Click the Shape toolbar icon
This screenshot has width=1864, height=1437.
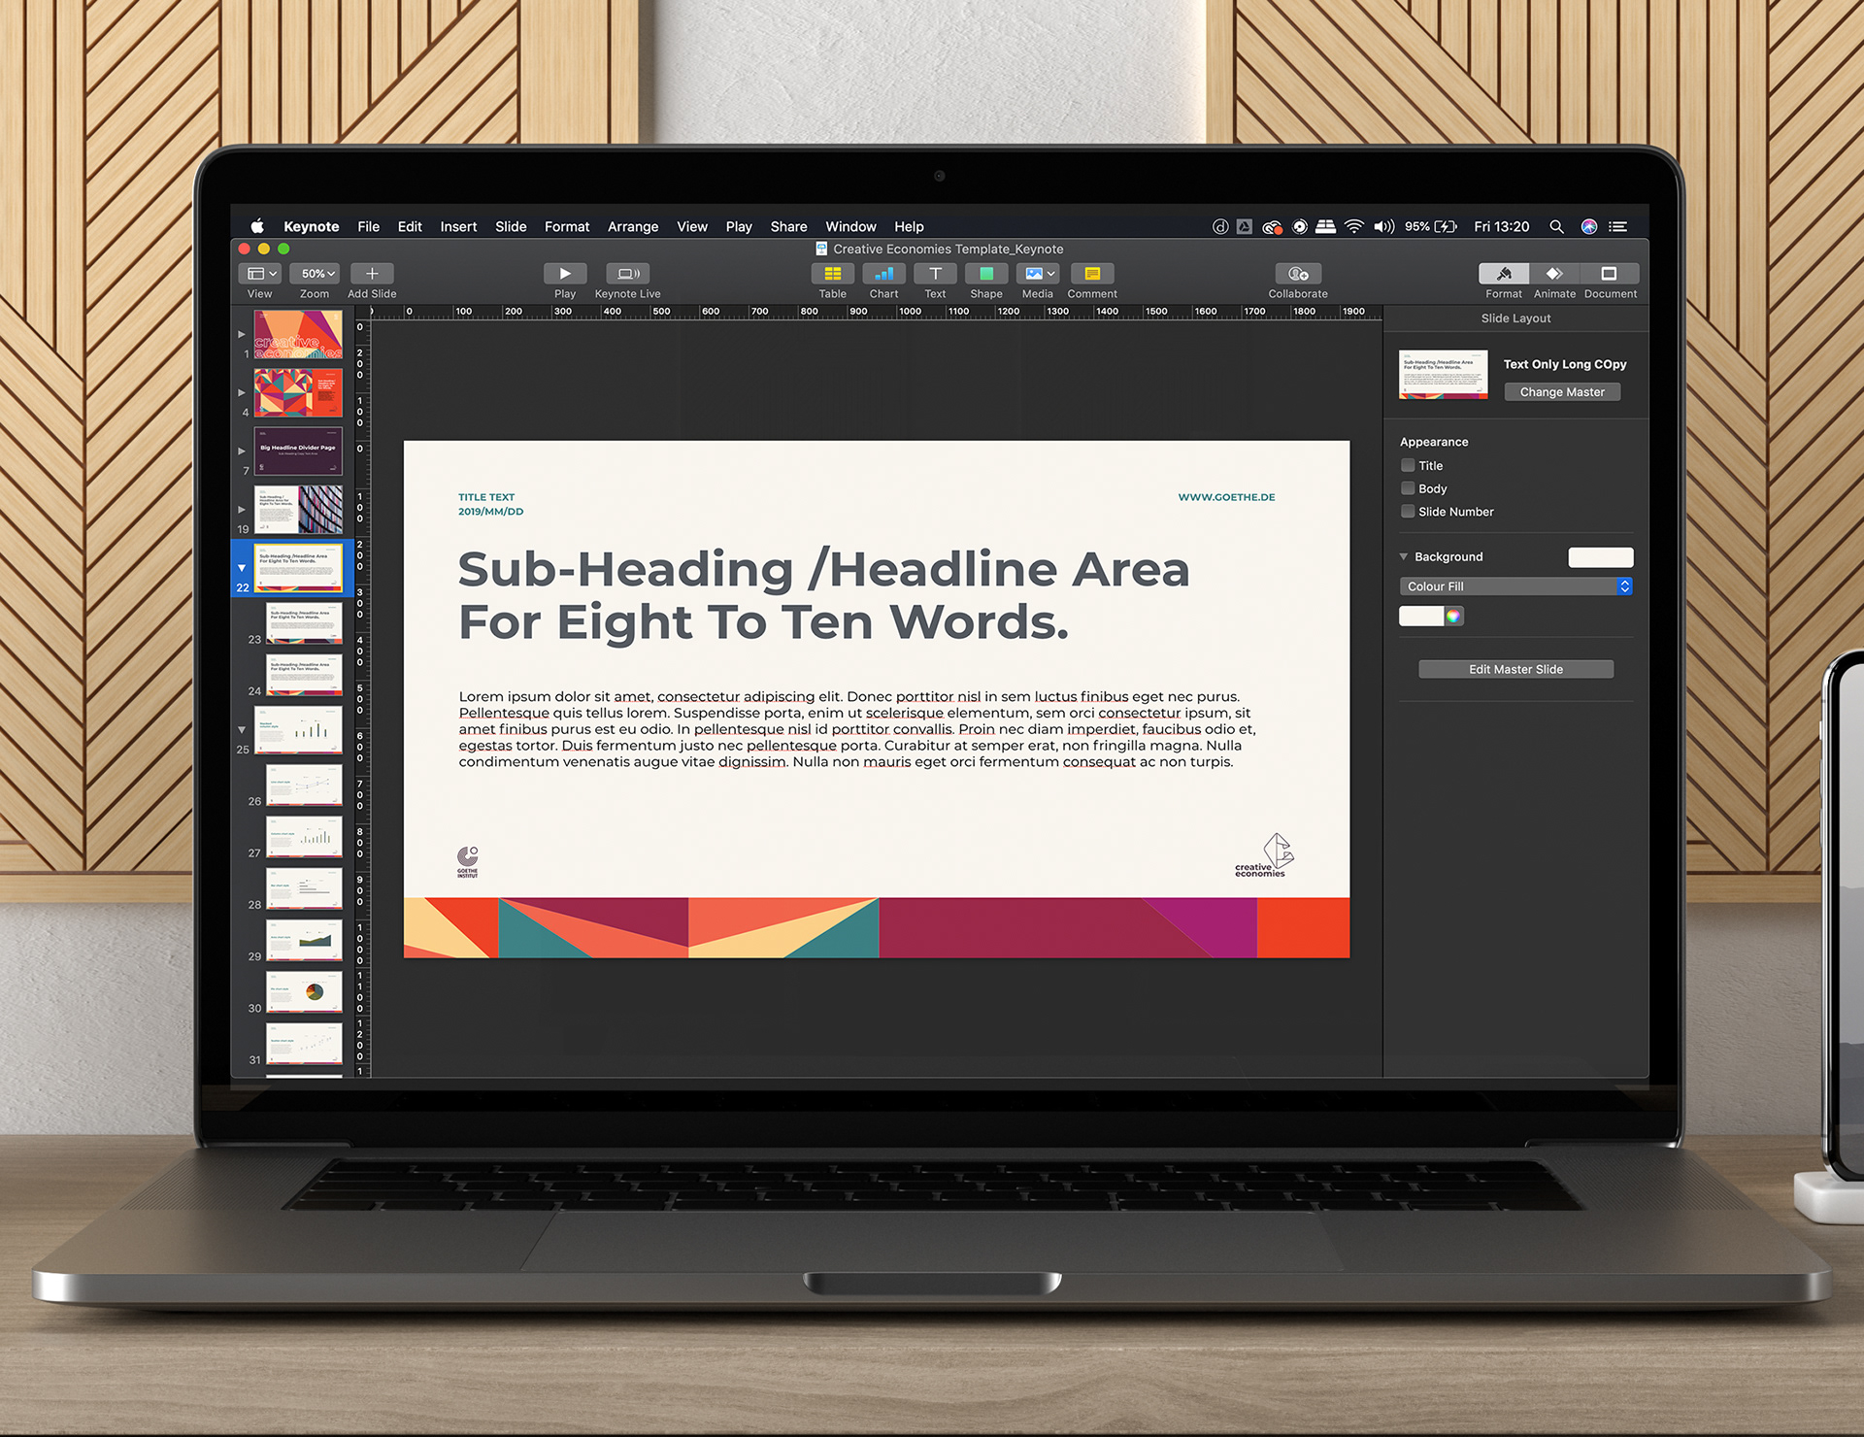coord(986,274)
